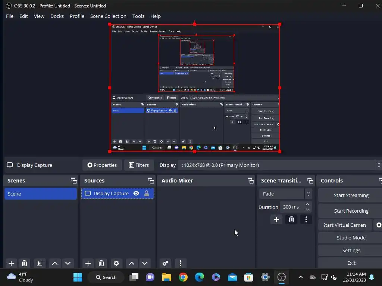Open Audio Mixer three-dot menu
Screen dimensions: 382x286
click(181, 263)
